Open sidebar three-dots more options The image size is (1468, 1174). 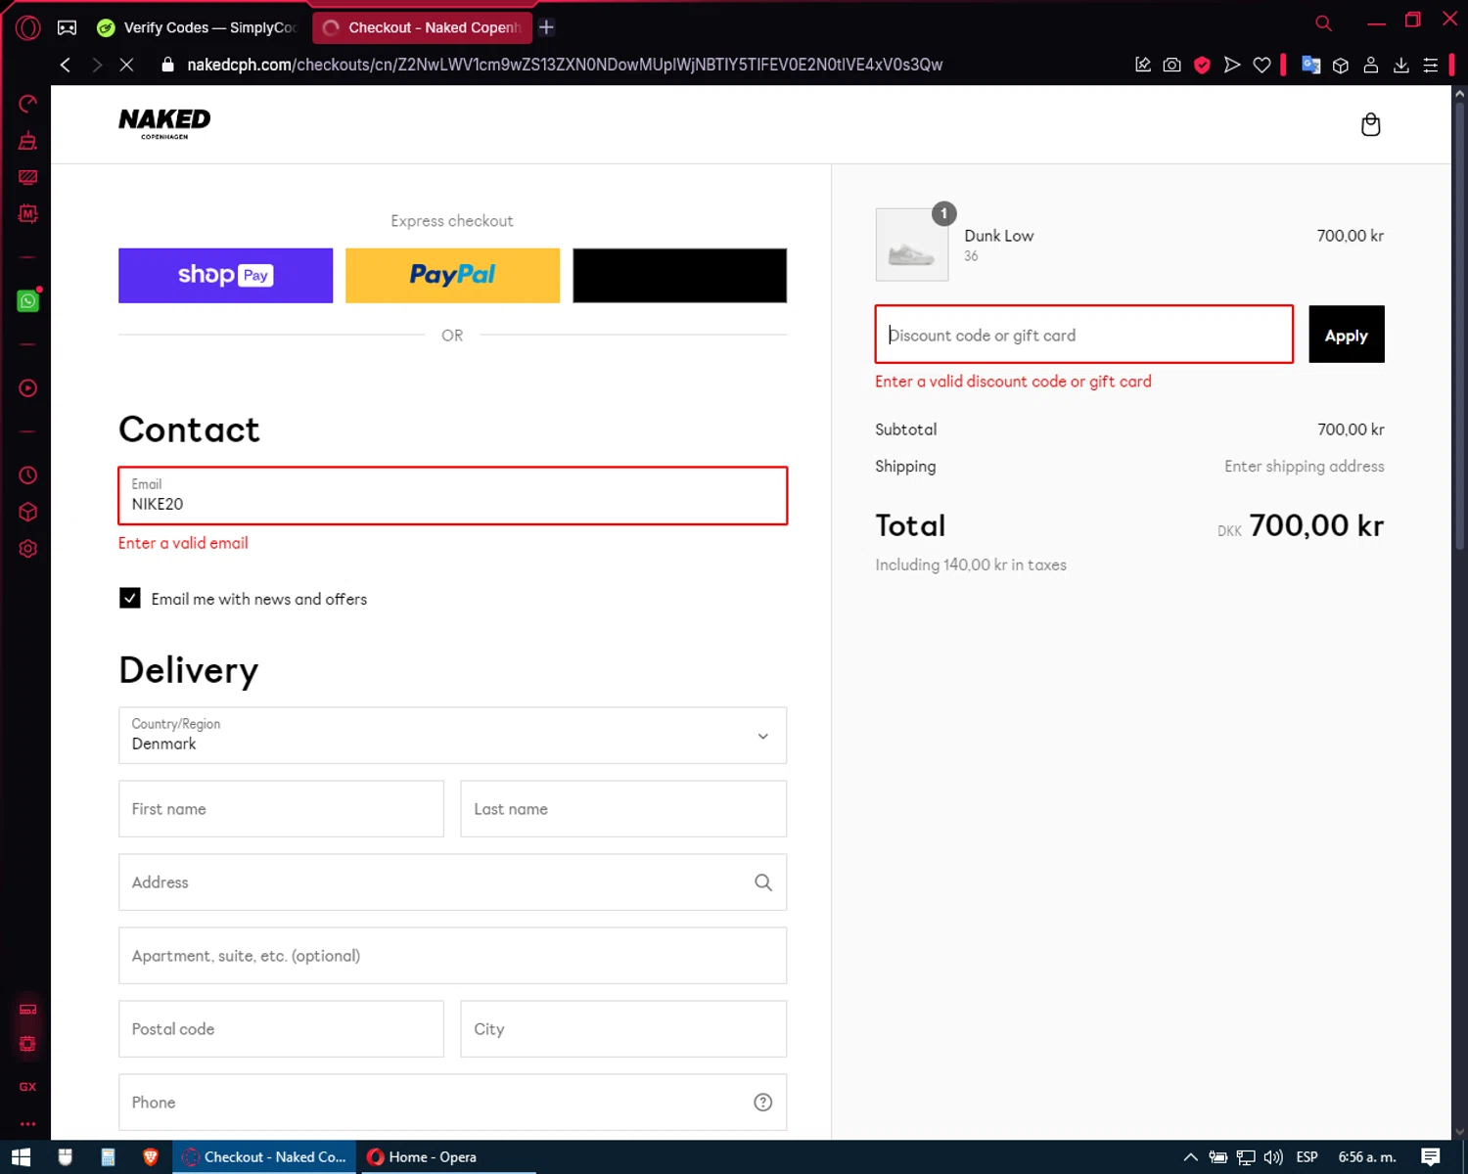point(27,1123)
